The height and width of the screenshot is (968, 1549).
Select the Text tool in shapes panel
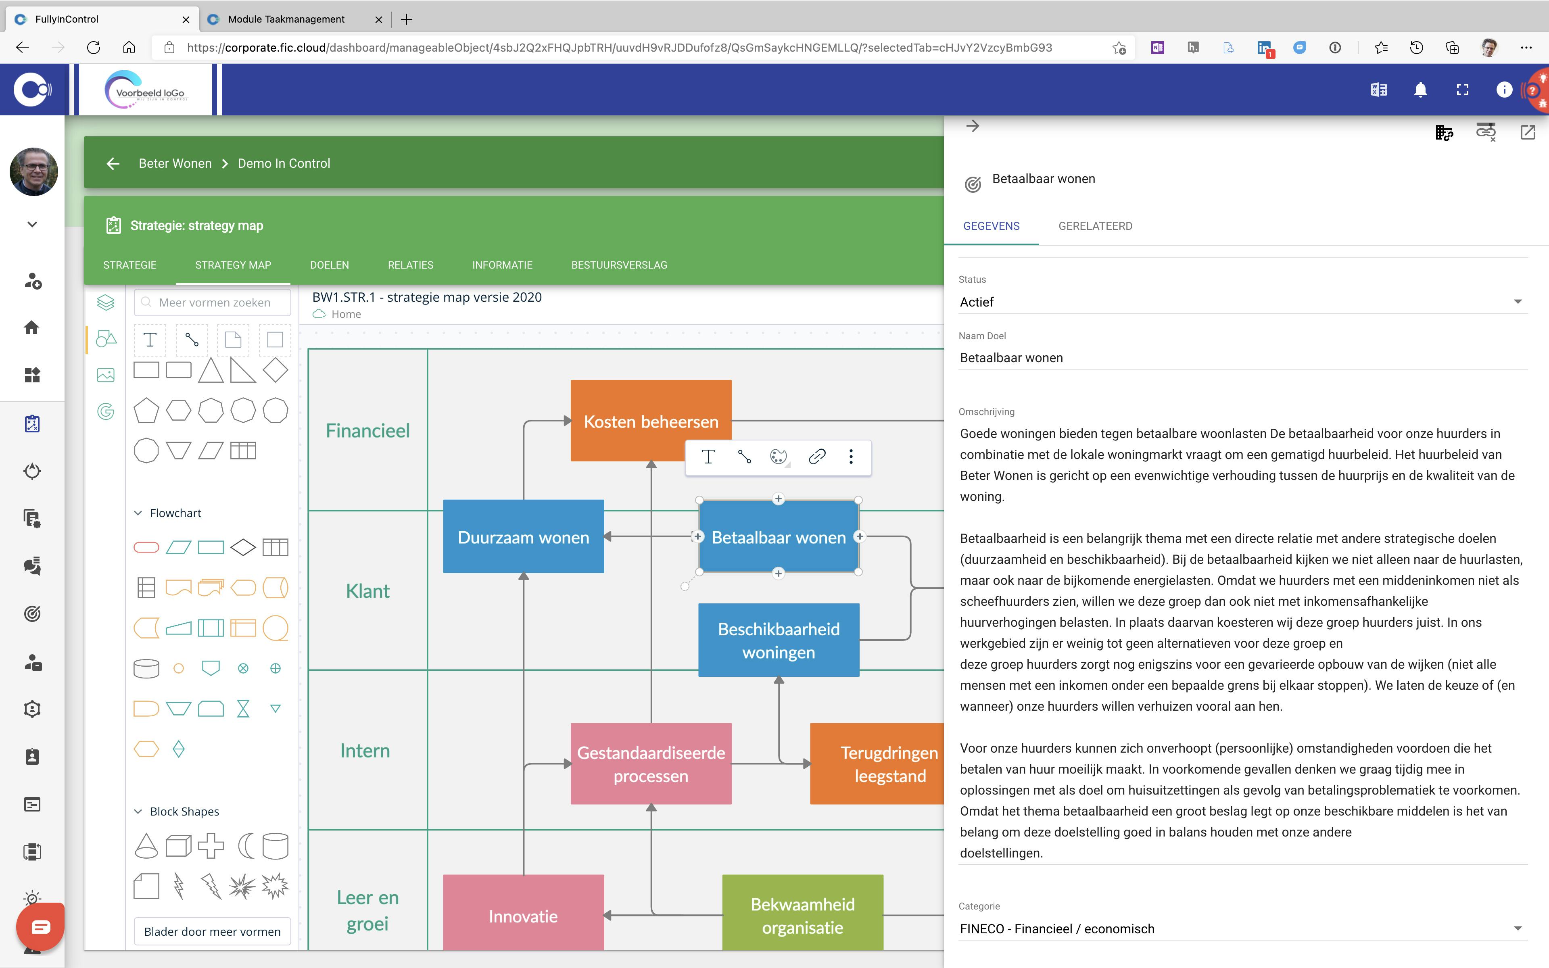coord(150,339)
